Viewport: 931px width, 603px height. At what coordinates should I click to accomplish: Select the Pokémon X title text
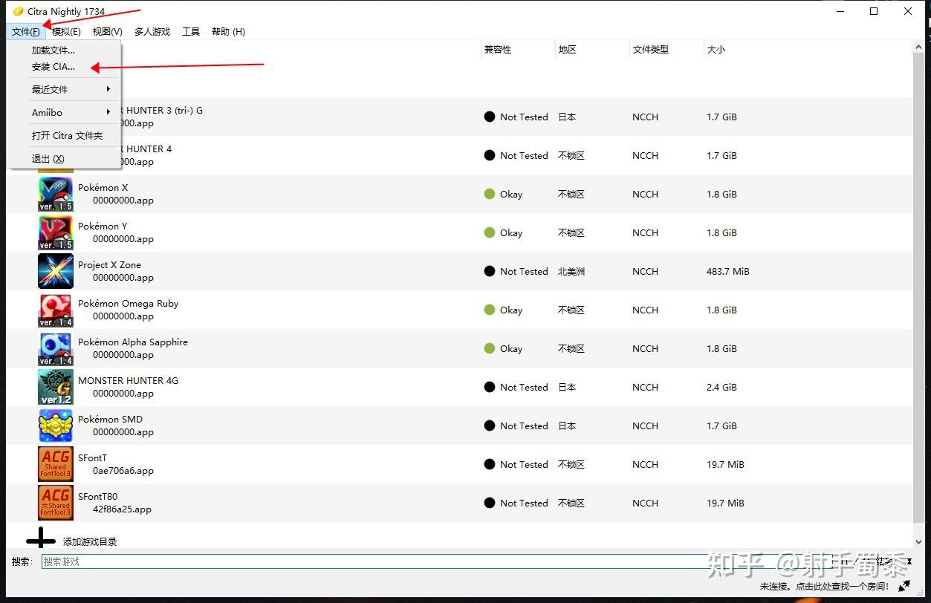103,188
